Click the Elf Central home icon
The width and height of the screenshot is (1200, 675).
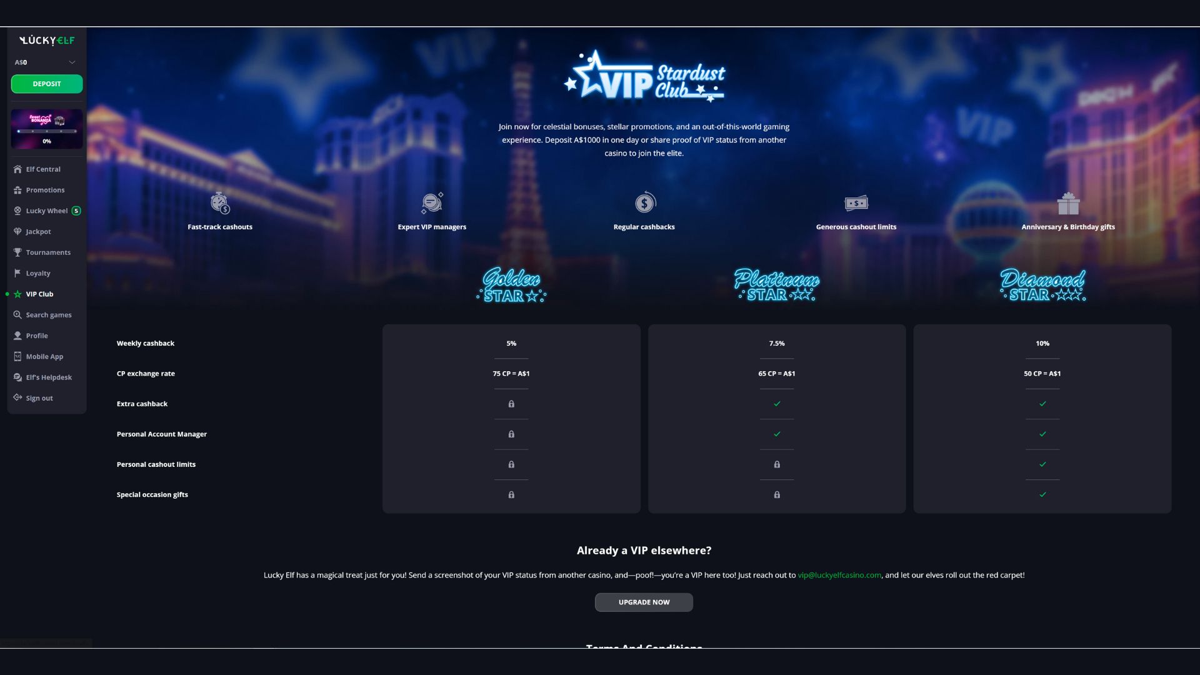coord(17,169)
